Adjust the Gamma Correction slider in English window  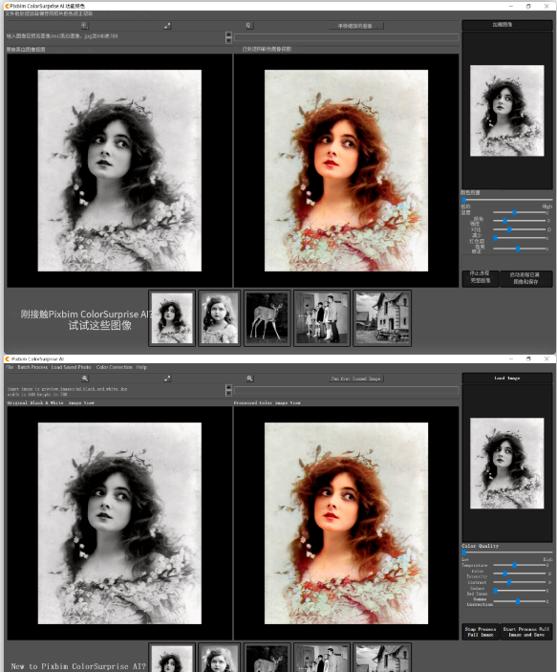point(520,601)
